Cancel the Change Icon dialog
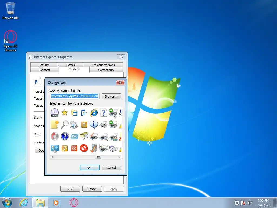 [111, 167]
